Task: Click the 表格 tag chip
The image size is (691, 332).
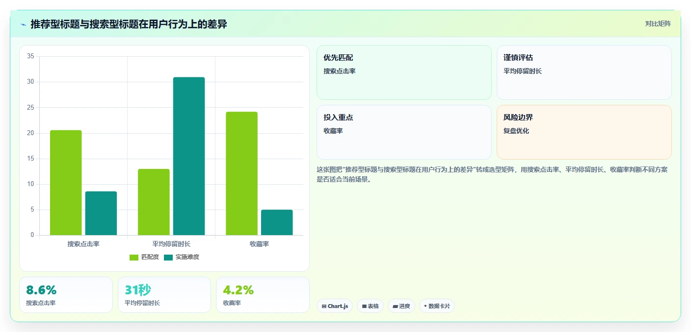Action: [370, 306]
